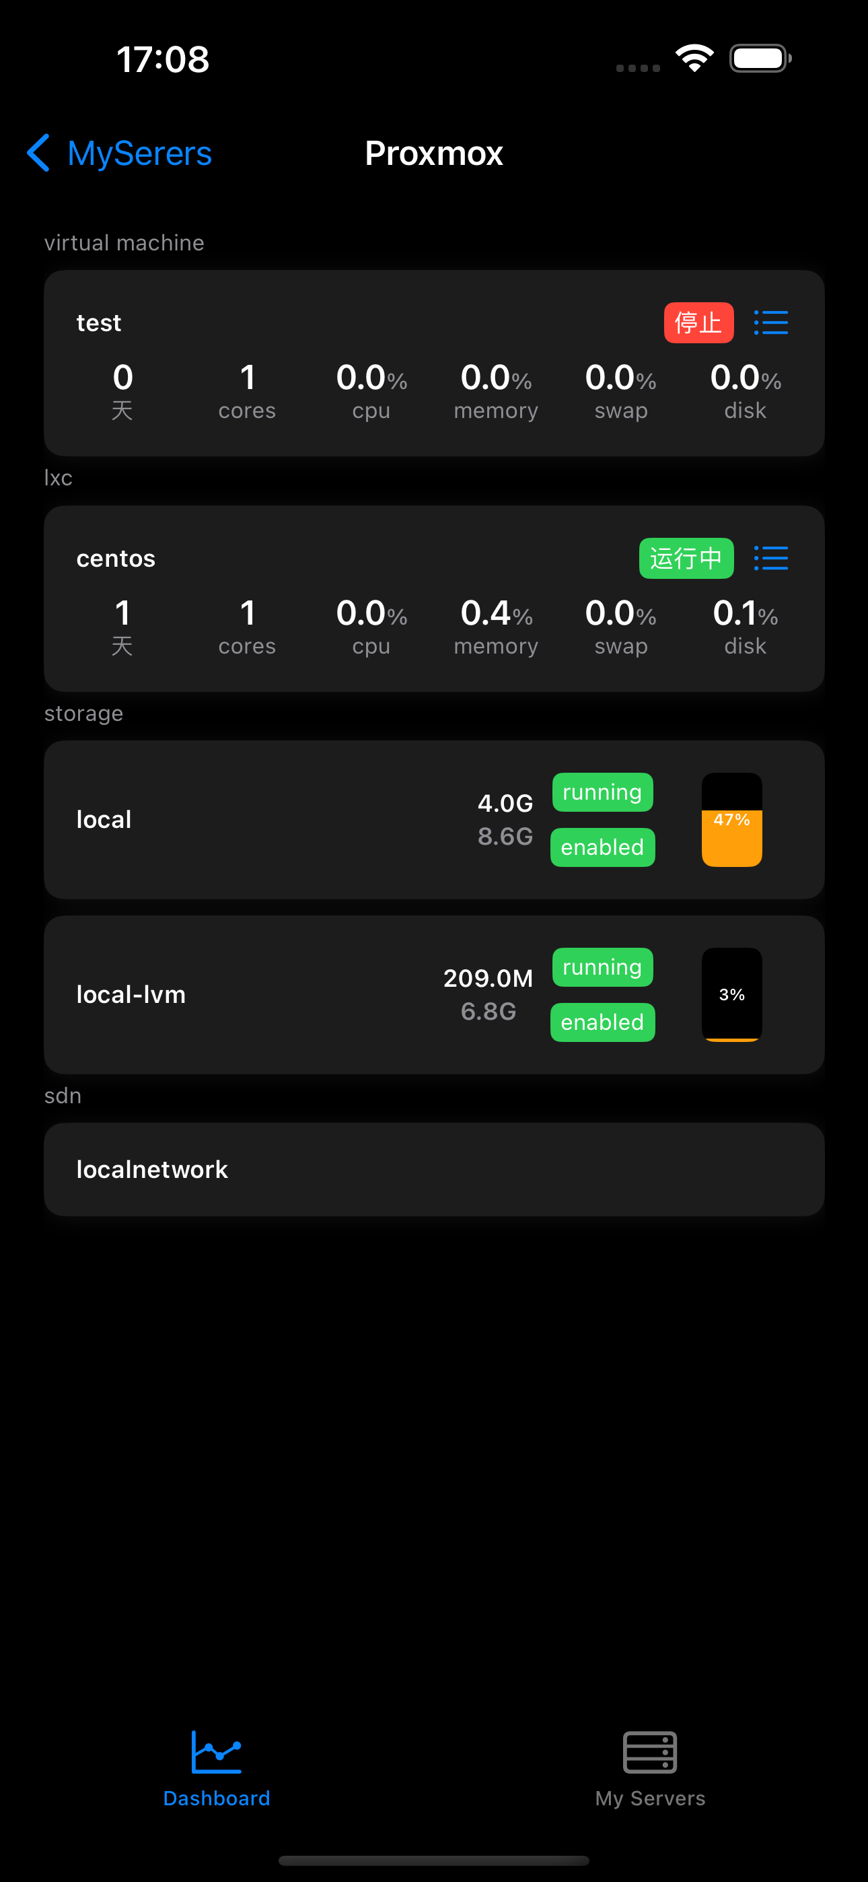
Task: Tap the running badge on local-lvm storage
Action: tap(602, 967)
